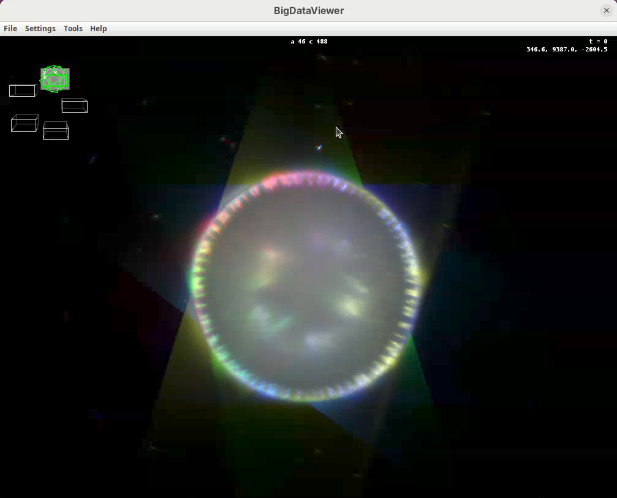Close the BigDataViewer window
Screen dimensions: 617x498
606,10
